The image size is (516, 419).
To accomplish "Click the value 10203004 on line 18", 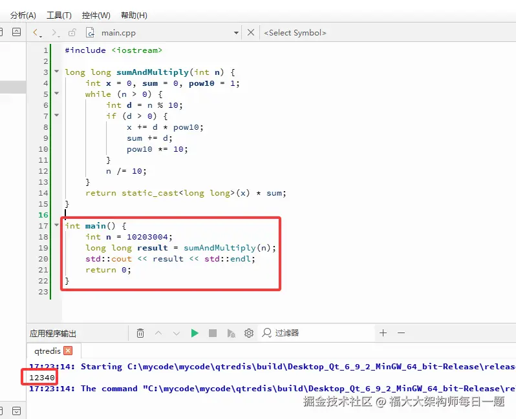I will 147,237.
